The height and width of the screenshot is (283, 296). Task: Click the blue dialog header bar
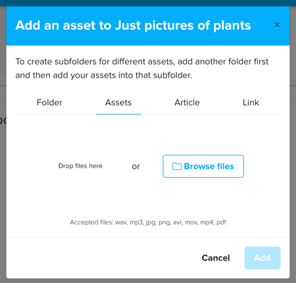[x=148, y=26]
